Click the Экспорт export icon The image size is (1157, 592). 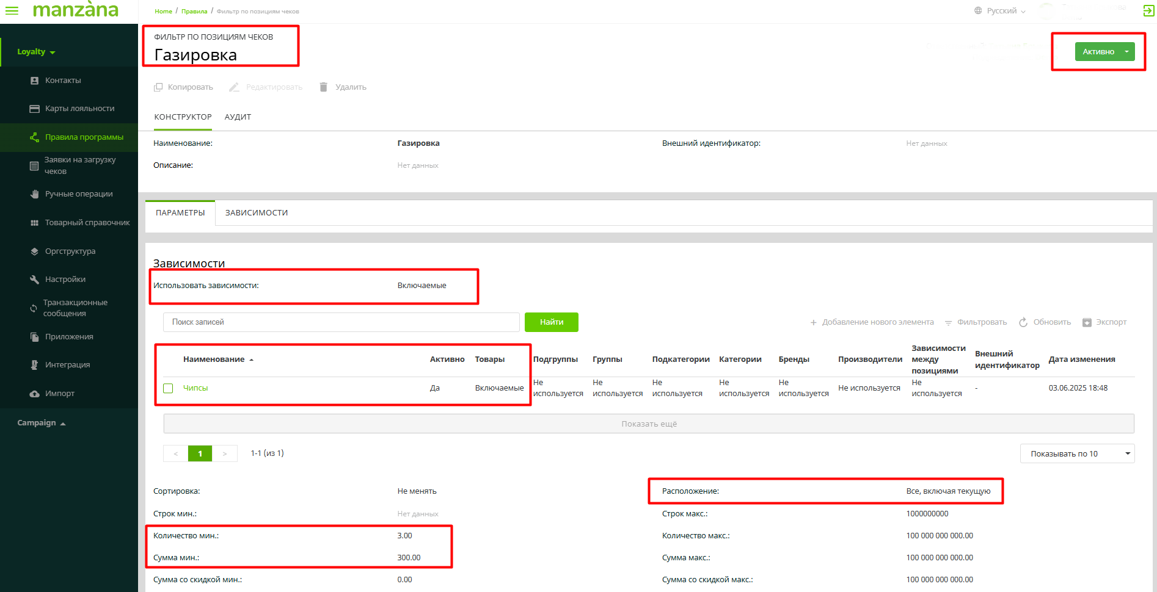[x=1087, y=322]
